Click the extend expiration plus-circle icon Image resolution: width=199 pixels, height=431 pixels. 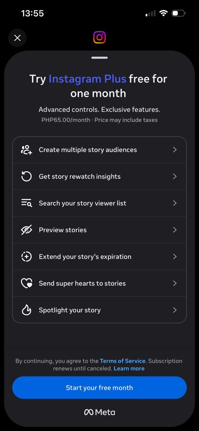26,257
